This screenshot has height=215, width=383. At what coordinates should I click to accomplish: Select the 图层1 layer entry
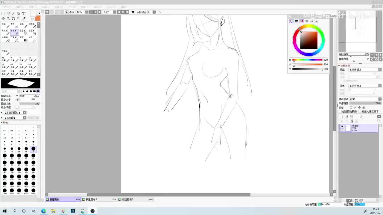pyautogui.click(x=359, y=128)
